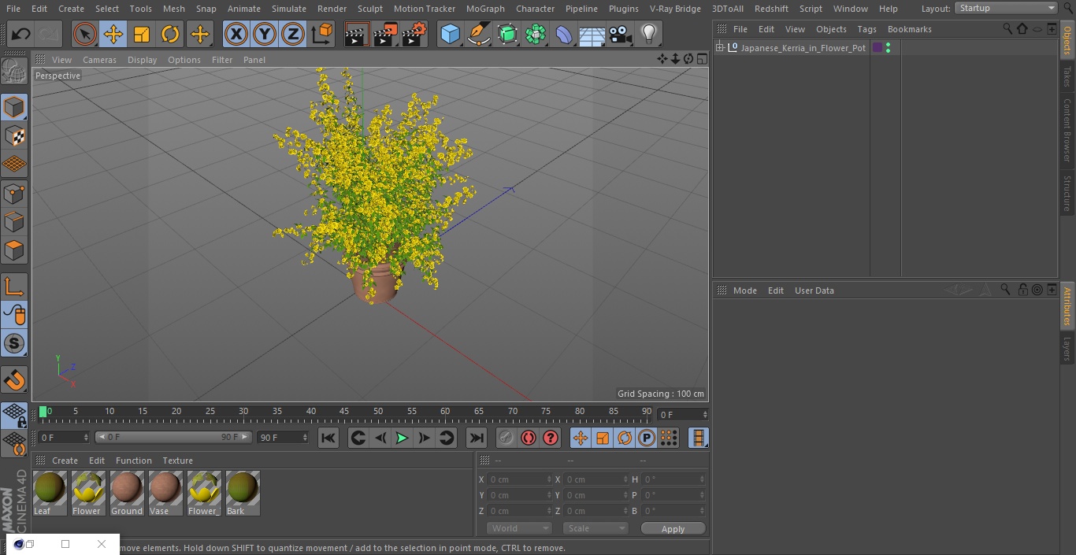1076x555 pixels.
Task: Add a Cube primitive object
Action: point(450,35)
